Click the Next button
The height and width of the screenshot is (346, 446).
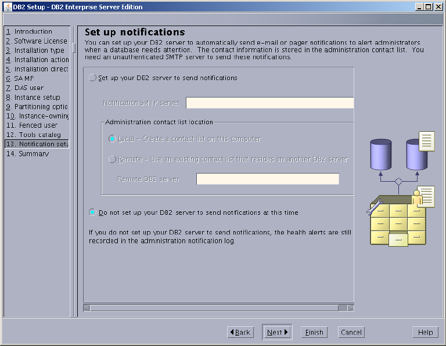coord(277,332)
